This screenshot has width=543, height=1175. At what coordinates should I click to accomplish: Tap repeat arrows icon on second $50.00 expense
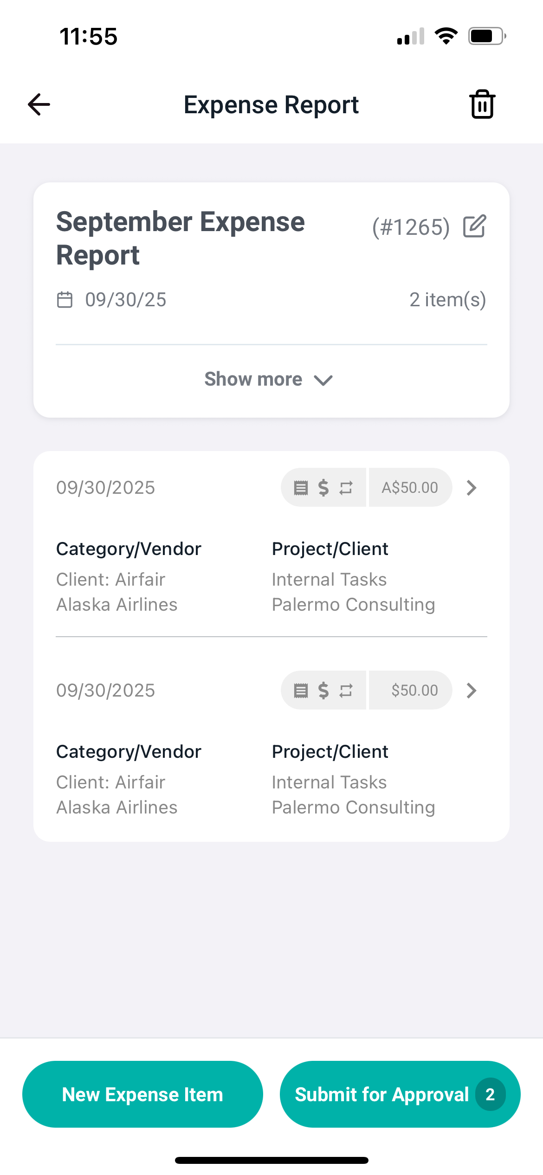tap(346, 691)
